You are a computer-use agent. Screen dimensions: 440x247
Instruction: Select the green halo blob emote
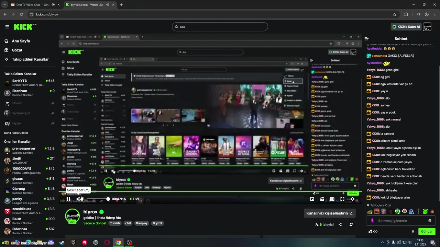(x=425, y=211)
